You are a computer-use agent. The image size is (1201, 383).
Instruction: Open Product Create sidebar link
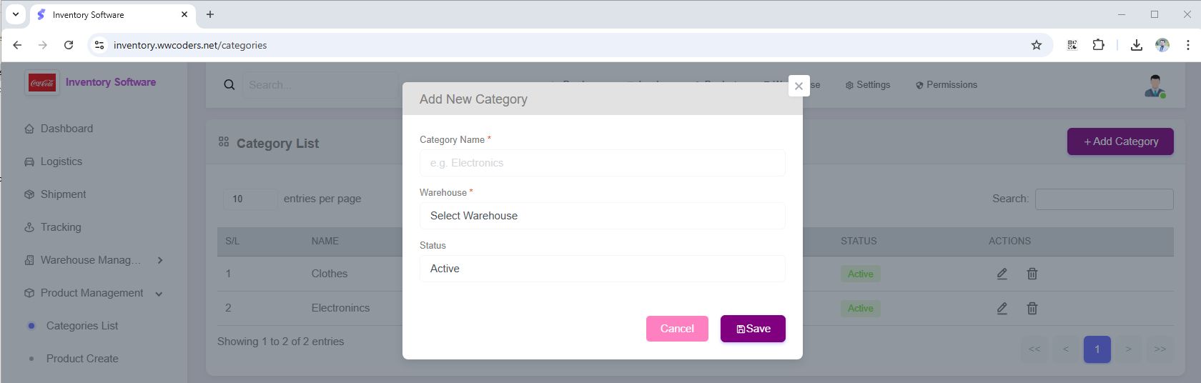pos(82,359)
